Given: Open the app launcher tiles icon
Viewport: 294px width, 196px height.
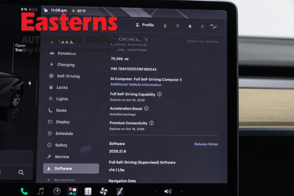Looking at the screenshot, I should (x=72, y=191).
